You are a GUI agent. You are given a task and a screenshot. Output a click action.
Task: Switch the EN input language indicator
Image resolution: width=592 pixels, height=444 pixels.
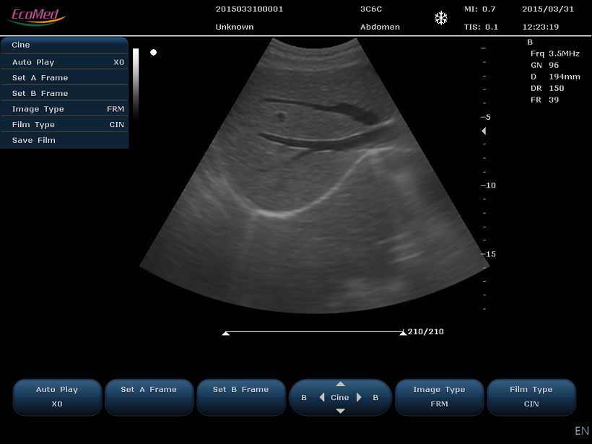pyautogui.click(x=581, y=431)
